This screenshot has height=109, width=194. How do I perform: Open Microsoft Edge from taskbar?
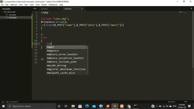(87, 106)
